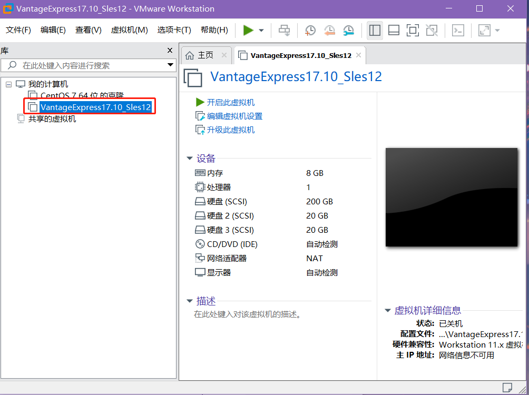Revert the VM to its snapshot
Screen dimensions: 529x395
coord(330,30)
